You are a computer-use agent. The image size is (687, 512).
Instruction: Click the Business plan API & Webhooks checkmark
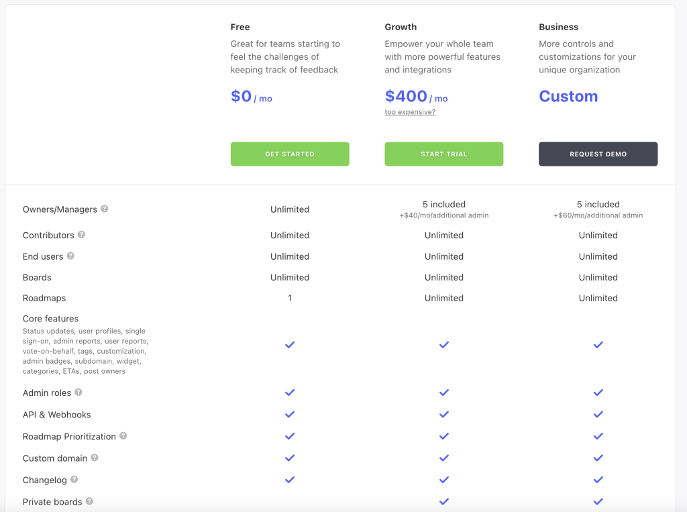[x=598, y=414]
